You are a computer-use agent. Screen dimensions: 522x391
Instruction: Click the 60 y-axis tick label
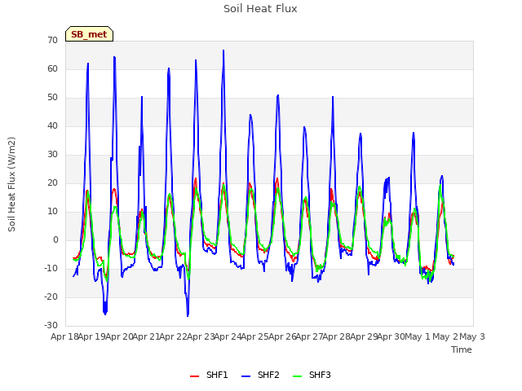click(52, 68)
